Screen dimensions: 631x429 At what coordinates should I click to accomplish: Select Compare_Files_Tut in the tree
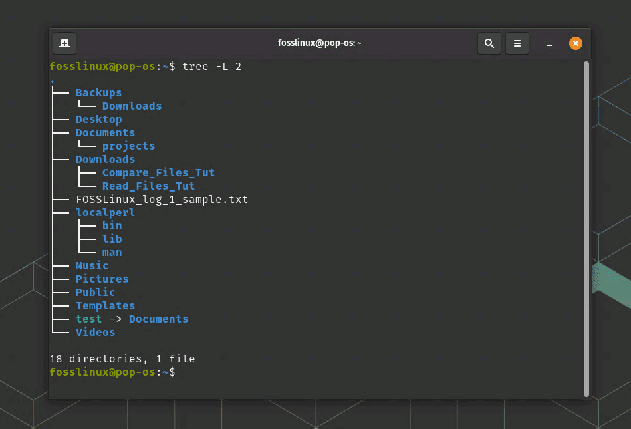158,173
